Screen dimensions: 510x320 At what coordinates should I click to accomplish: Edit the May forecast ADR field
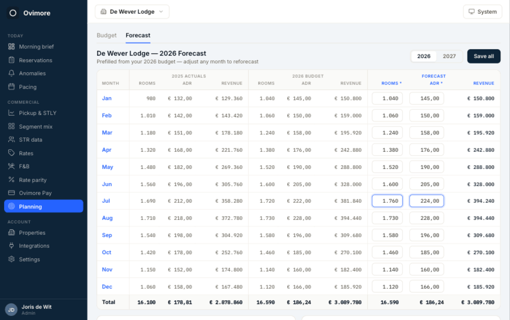coord(427,167)
